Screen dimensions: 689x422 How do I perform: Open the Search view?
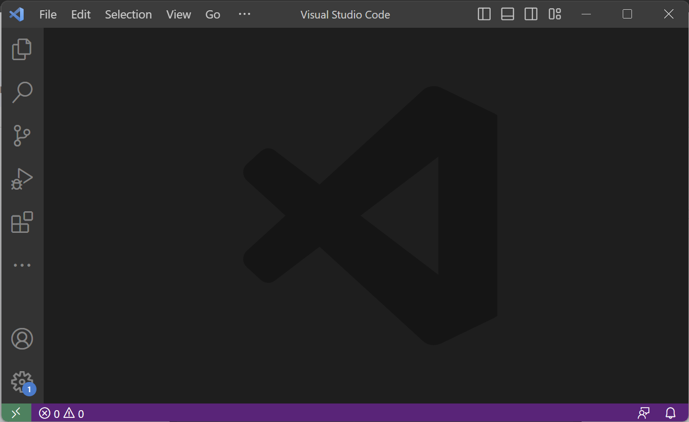(x=22, y=93)
